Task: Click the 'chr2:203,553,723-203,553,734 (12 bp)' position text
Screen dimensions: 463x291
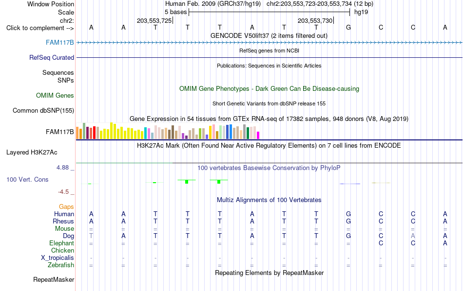Action: (320, 4)
